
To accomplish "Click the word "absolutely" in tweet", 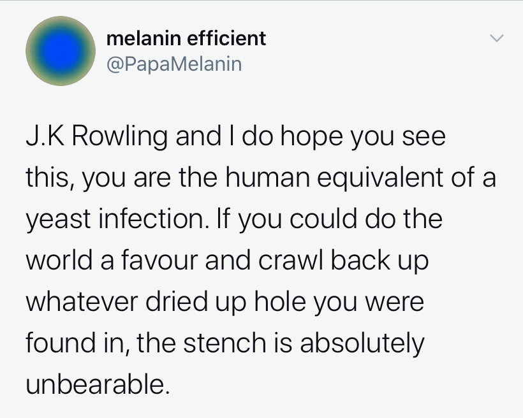I will (x=362, y=343).
